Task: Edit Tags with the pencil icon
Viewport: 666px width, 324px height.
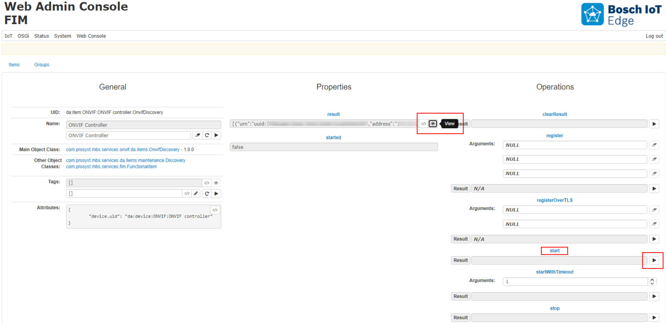Action: 196,194
